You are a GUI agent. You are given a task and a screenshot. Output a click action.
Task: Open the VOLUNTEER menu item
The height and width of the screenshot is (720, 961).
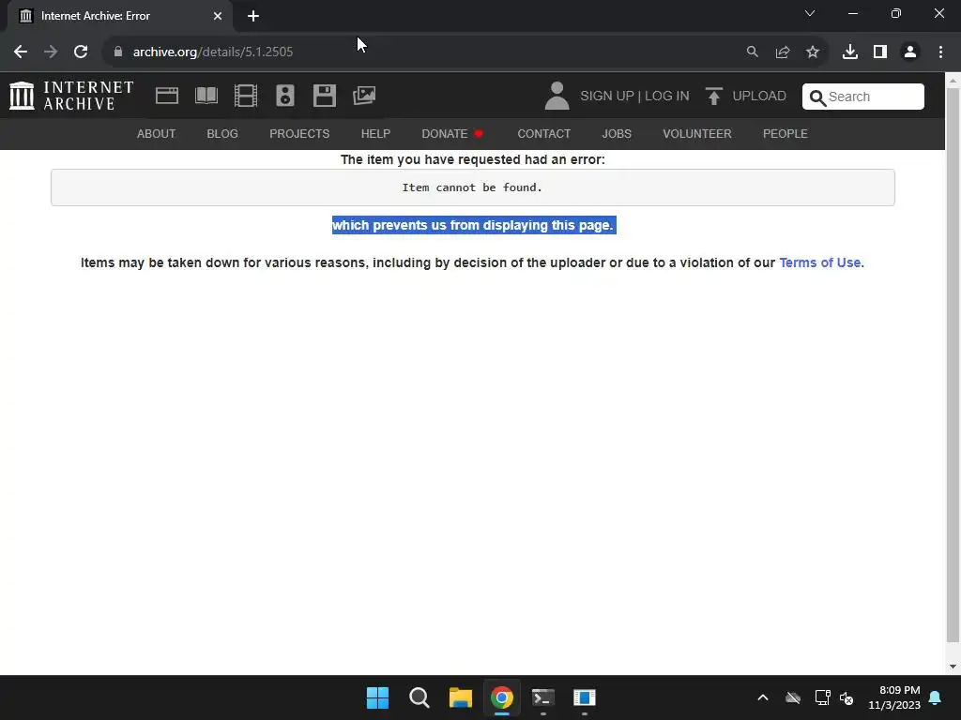[697, 133]
